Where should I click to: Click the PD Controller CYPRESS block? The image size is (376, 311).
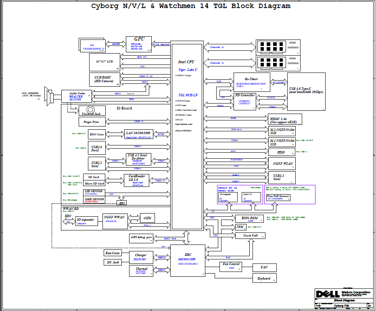click(245, 102)
